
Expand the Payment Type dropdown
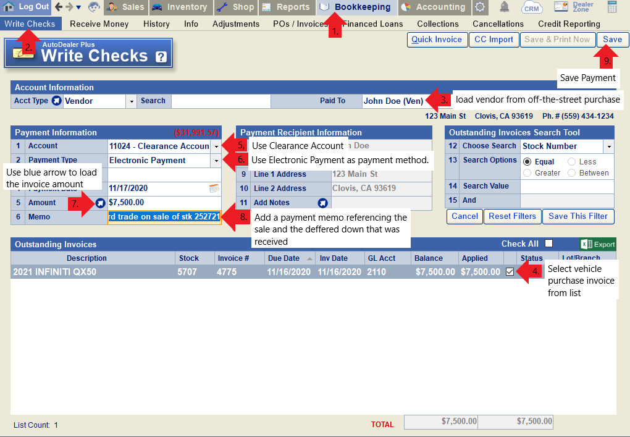[x=216, y=161]
